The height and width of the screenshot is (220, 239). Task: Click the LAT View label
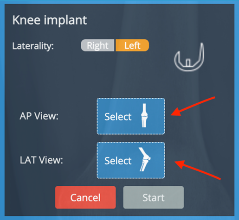pyautogui.click(x=41, y=160)
